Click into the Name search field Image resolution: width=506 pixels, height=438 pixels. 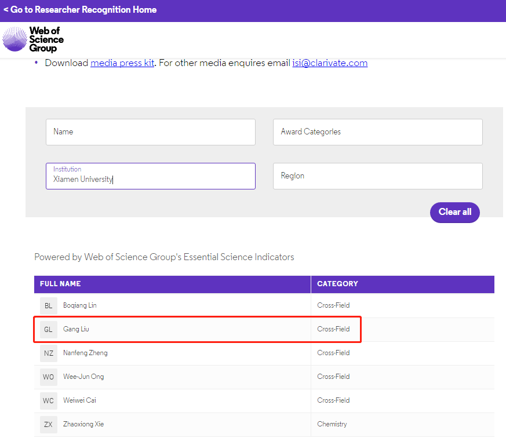(x=150, y=132)
